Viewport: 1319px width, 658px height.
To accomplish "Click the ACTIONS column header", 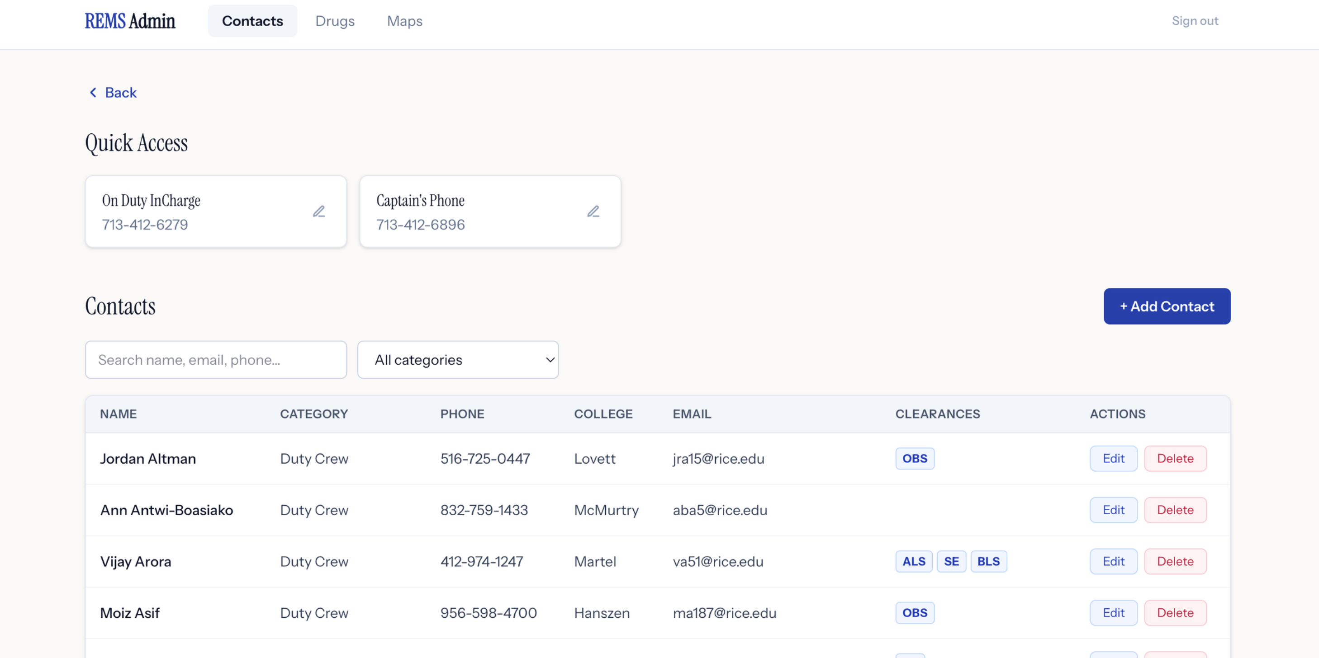I will click(x=1117, y=414).
